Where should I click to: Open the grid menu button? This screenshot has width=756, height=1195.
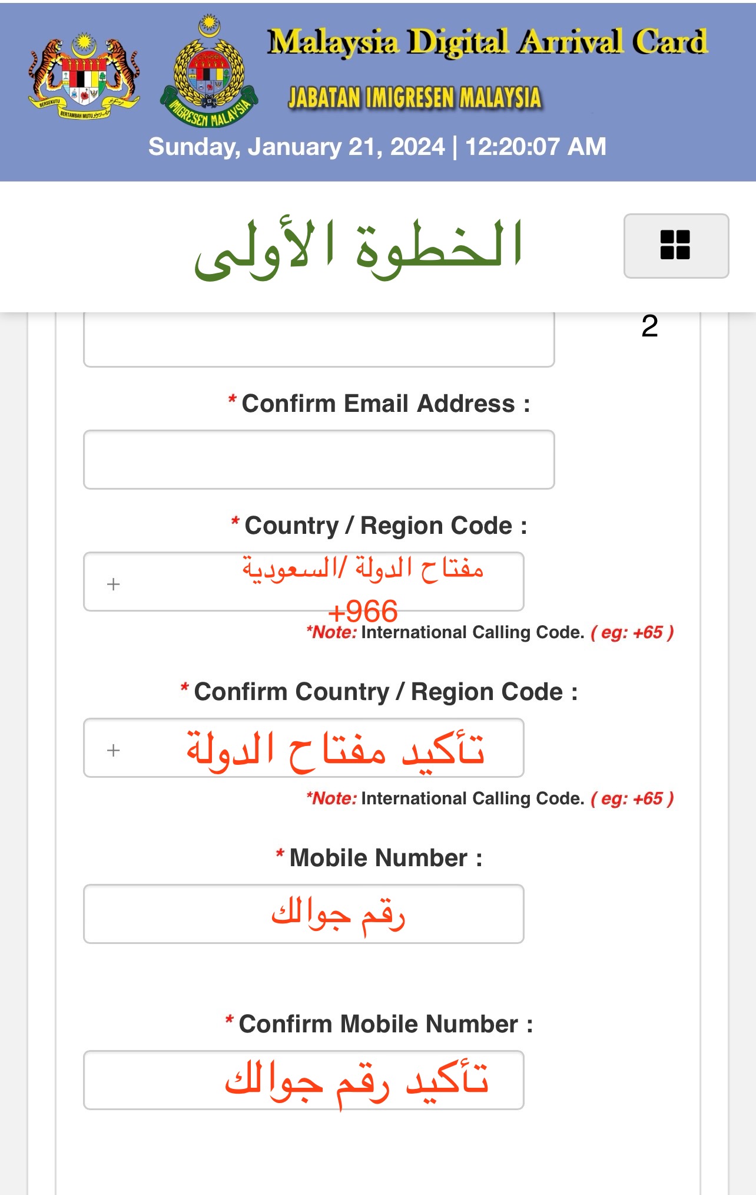pyautogui.click(x=676, y=245)
